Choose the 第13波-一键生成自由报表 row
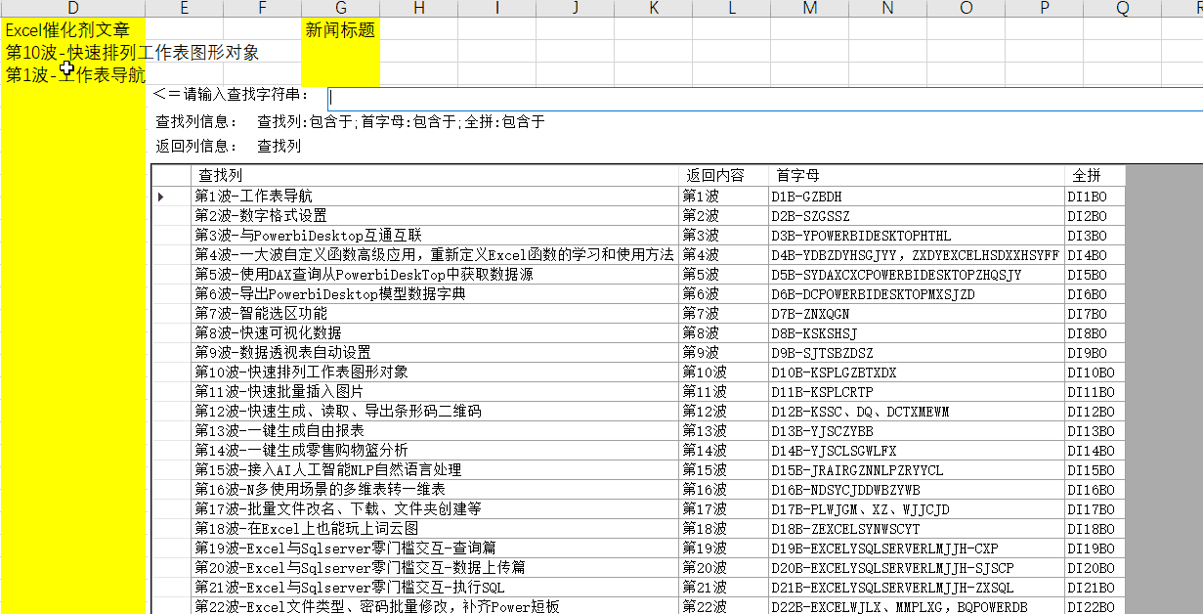 pyautogui.click(x=435, y=431)
